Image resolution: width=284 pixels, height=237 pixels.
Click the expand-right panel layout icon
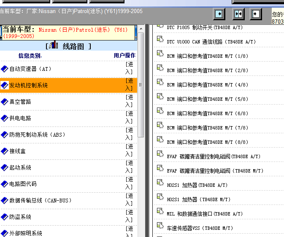click(x=219, y=14)
